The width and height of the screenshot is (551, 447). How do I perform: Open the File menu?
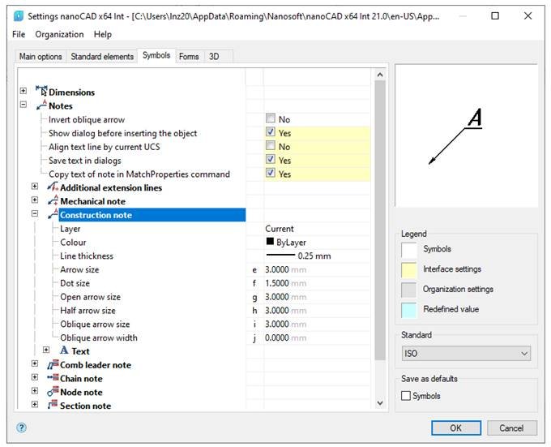tap(19, 34)
